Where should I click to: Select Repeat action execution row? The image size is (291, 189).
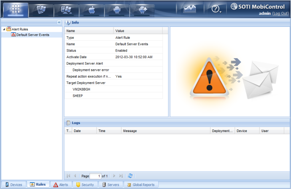[113, 76]
